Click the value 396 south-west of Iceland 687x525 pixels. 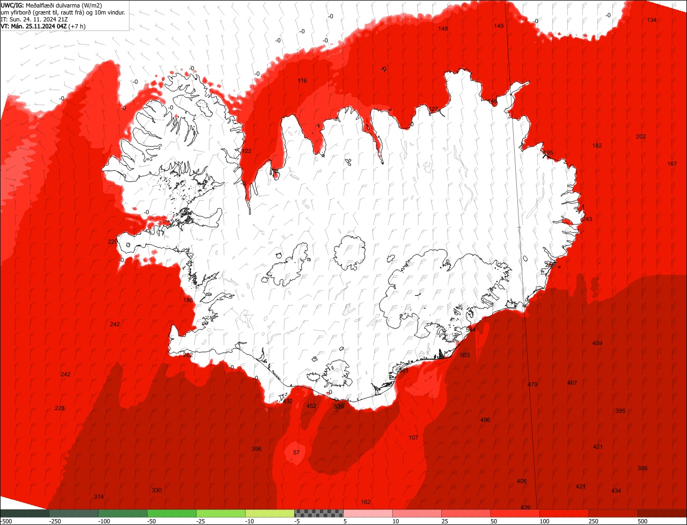(257, 449)
